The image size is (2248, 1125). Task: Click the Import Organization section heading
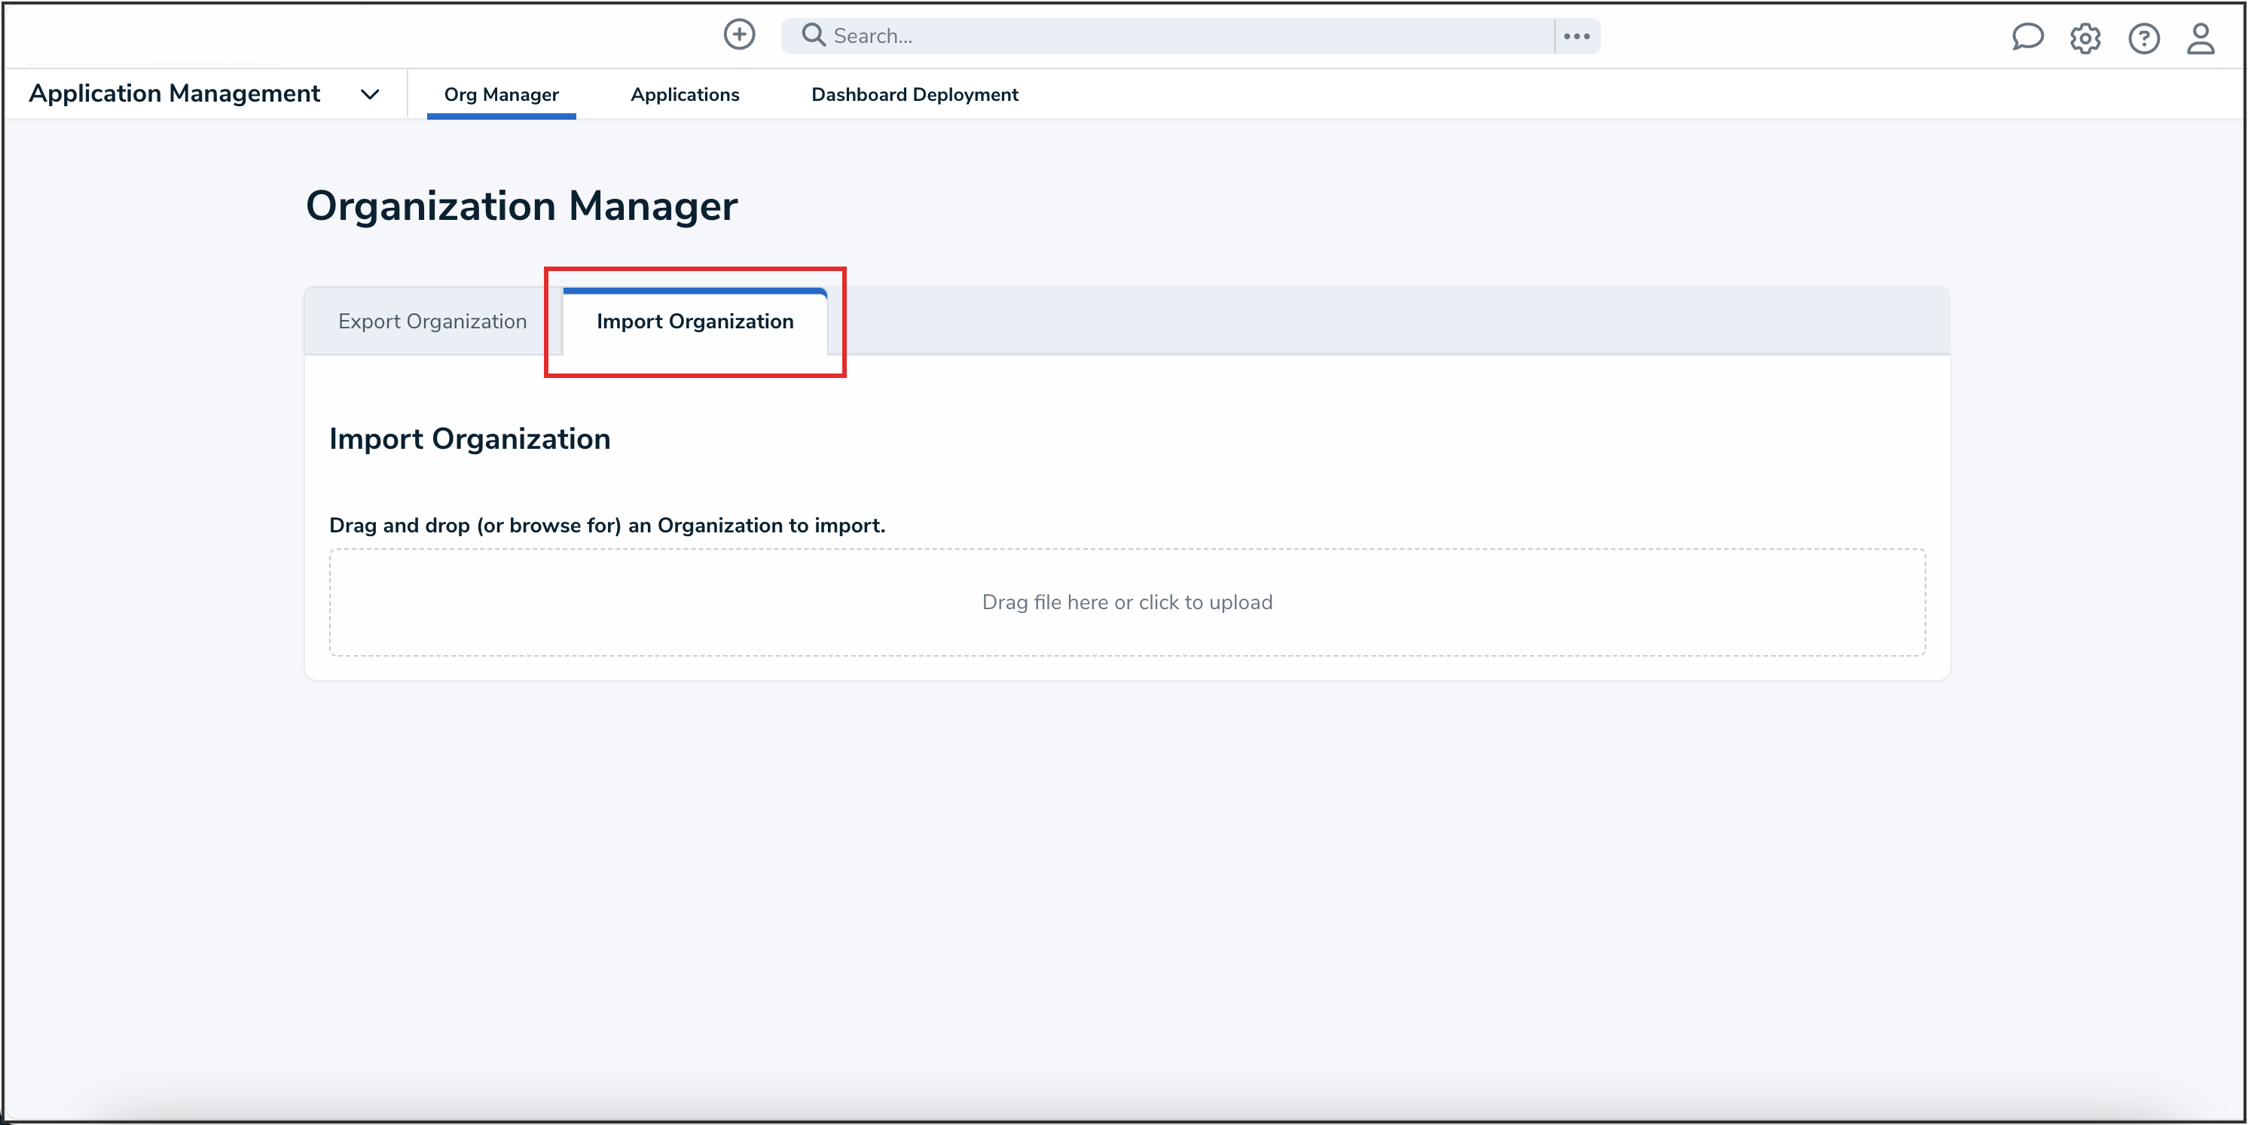(x=469, y=439)
